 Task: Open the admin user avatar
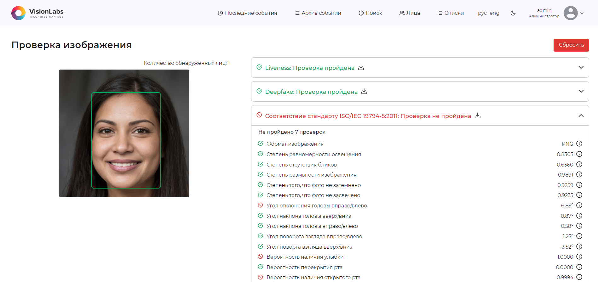pos(571,13)
